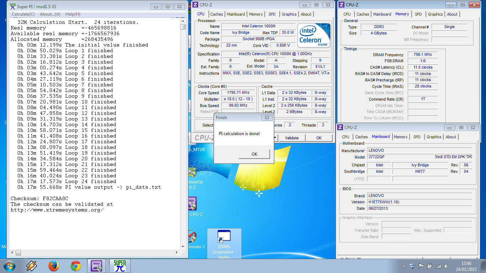Open the About...(A) menu in Super PI
Image resolution: width=486 pixels, height=273 pixels.
coord(50,14)
